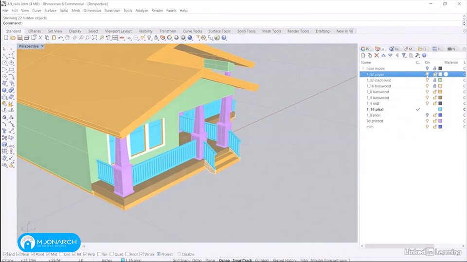
Task: Click the 1_16 plexi color swatch
Action: pyautogui.click(x=440, y=109)
